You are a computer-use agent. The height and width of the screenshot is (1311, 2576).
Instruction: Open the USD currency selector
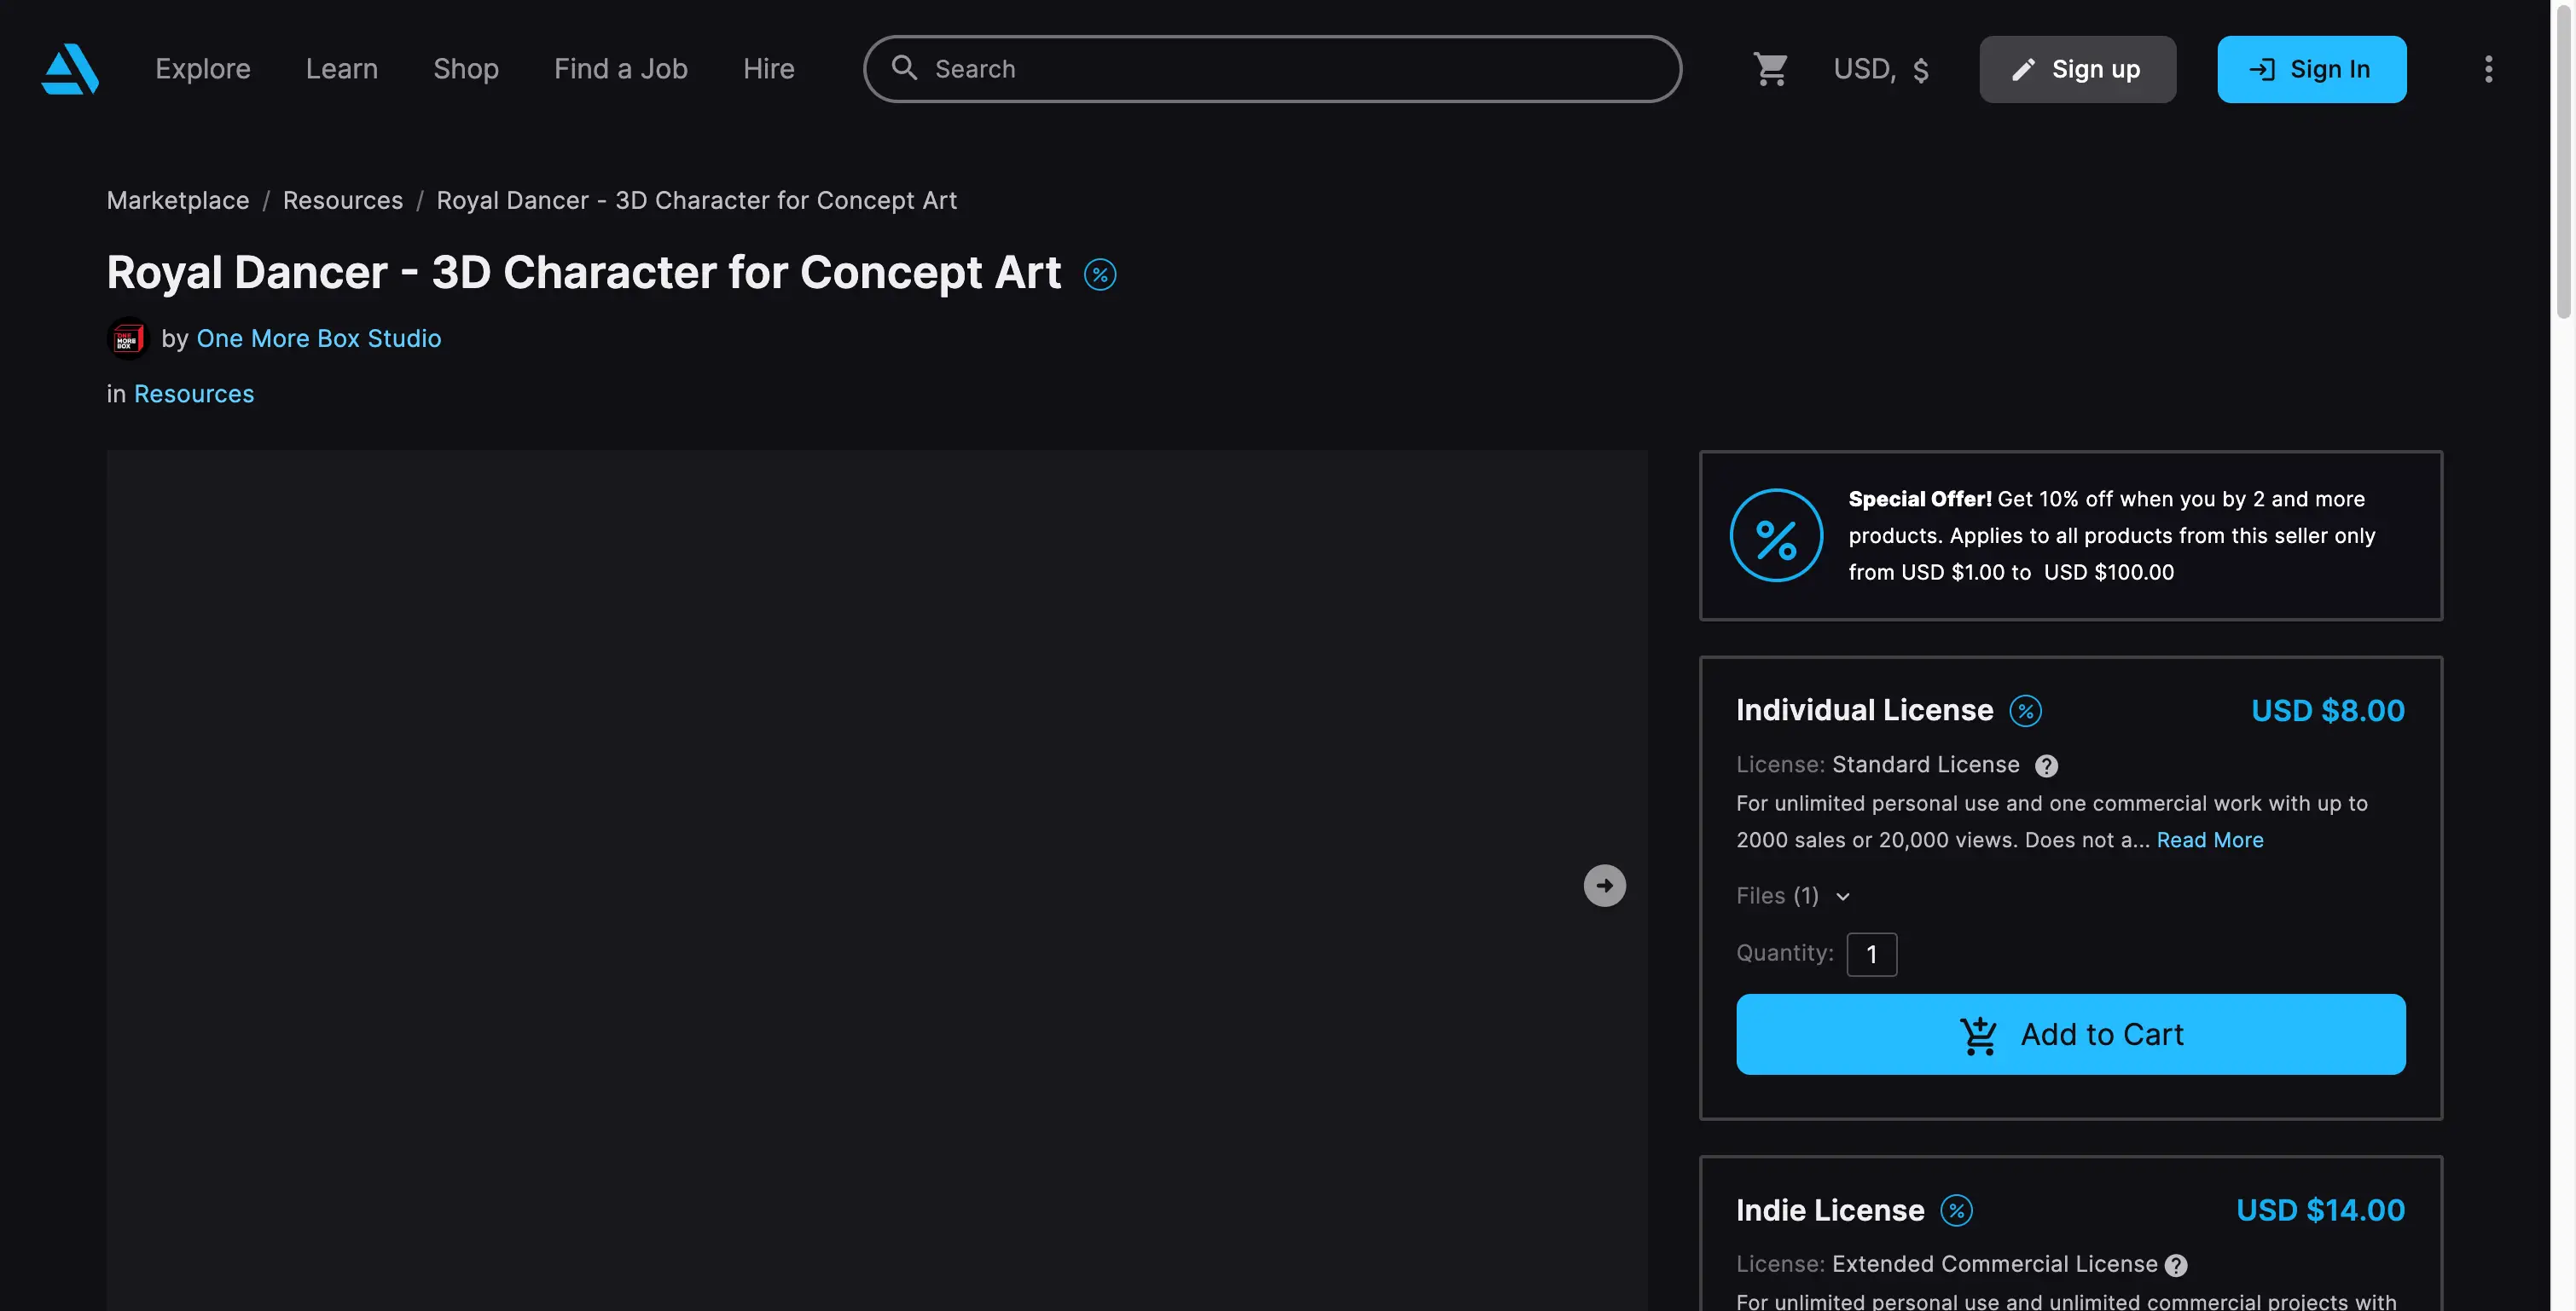1880,69
